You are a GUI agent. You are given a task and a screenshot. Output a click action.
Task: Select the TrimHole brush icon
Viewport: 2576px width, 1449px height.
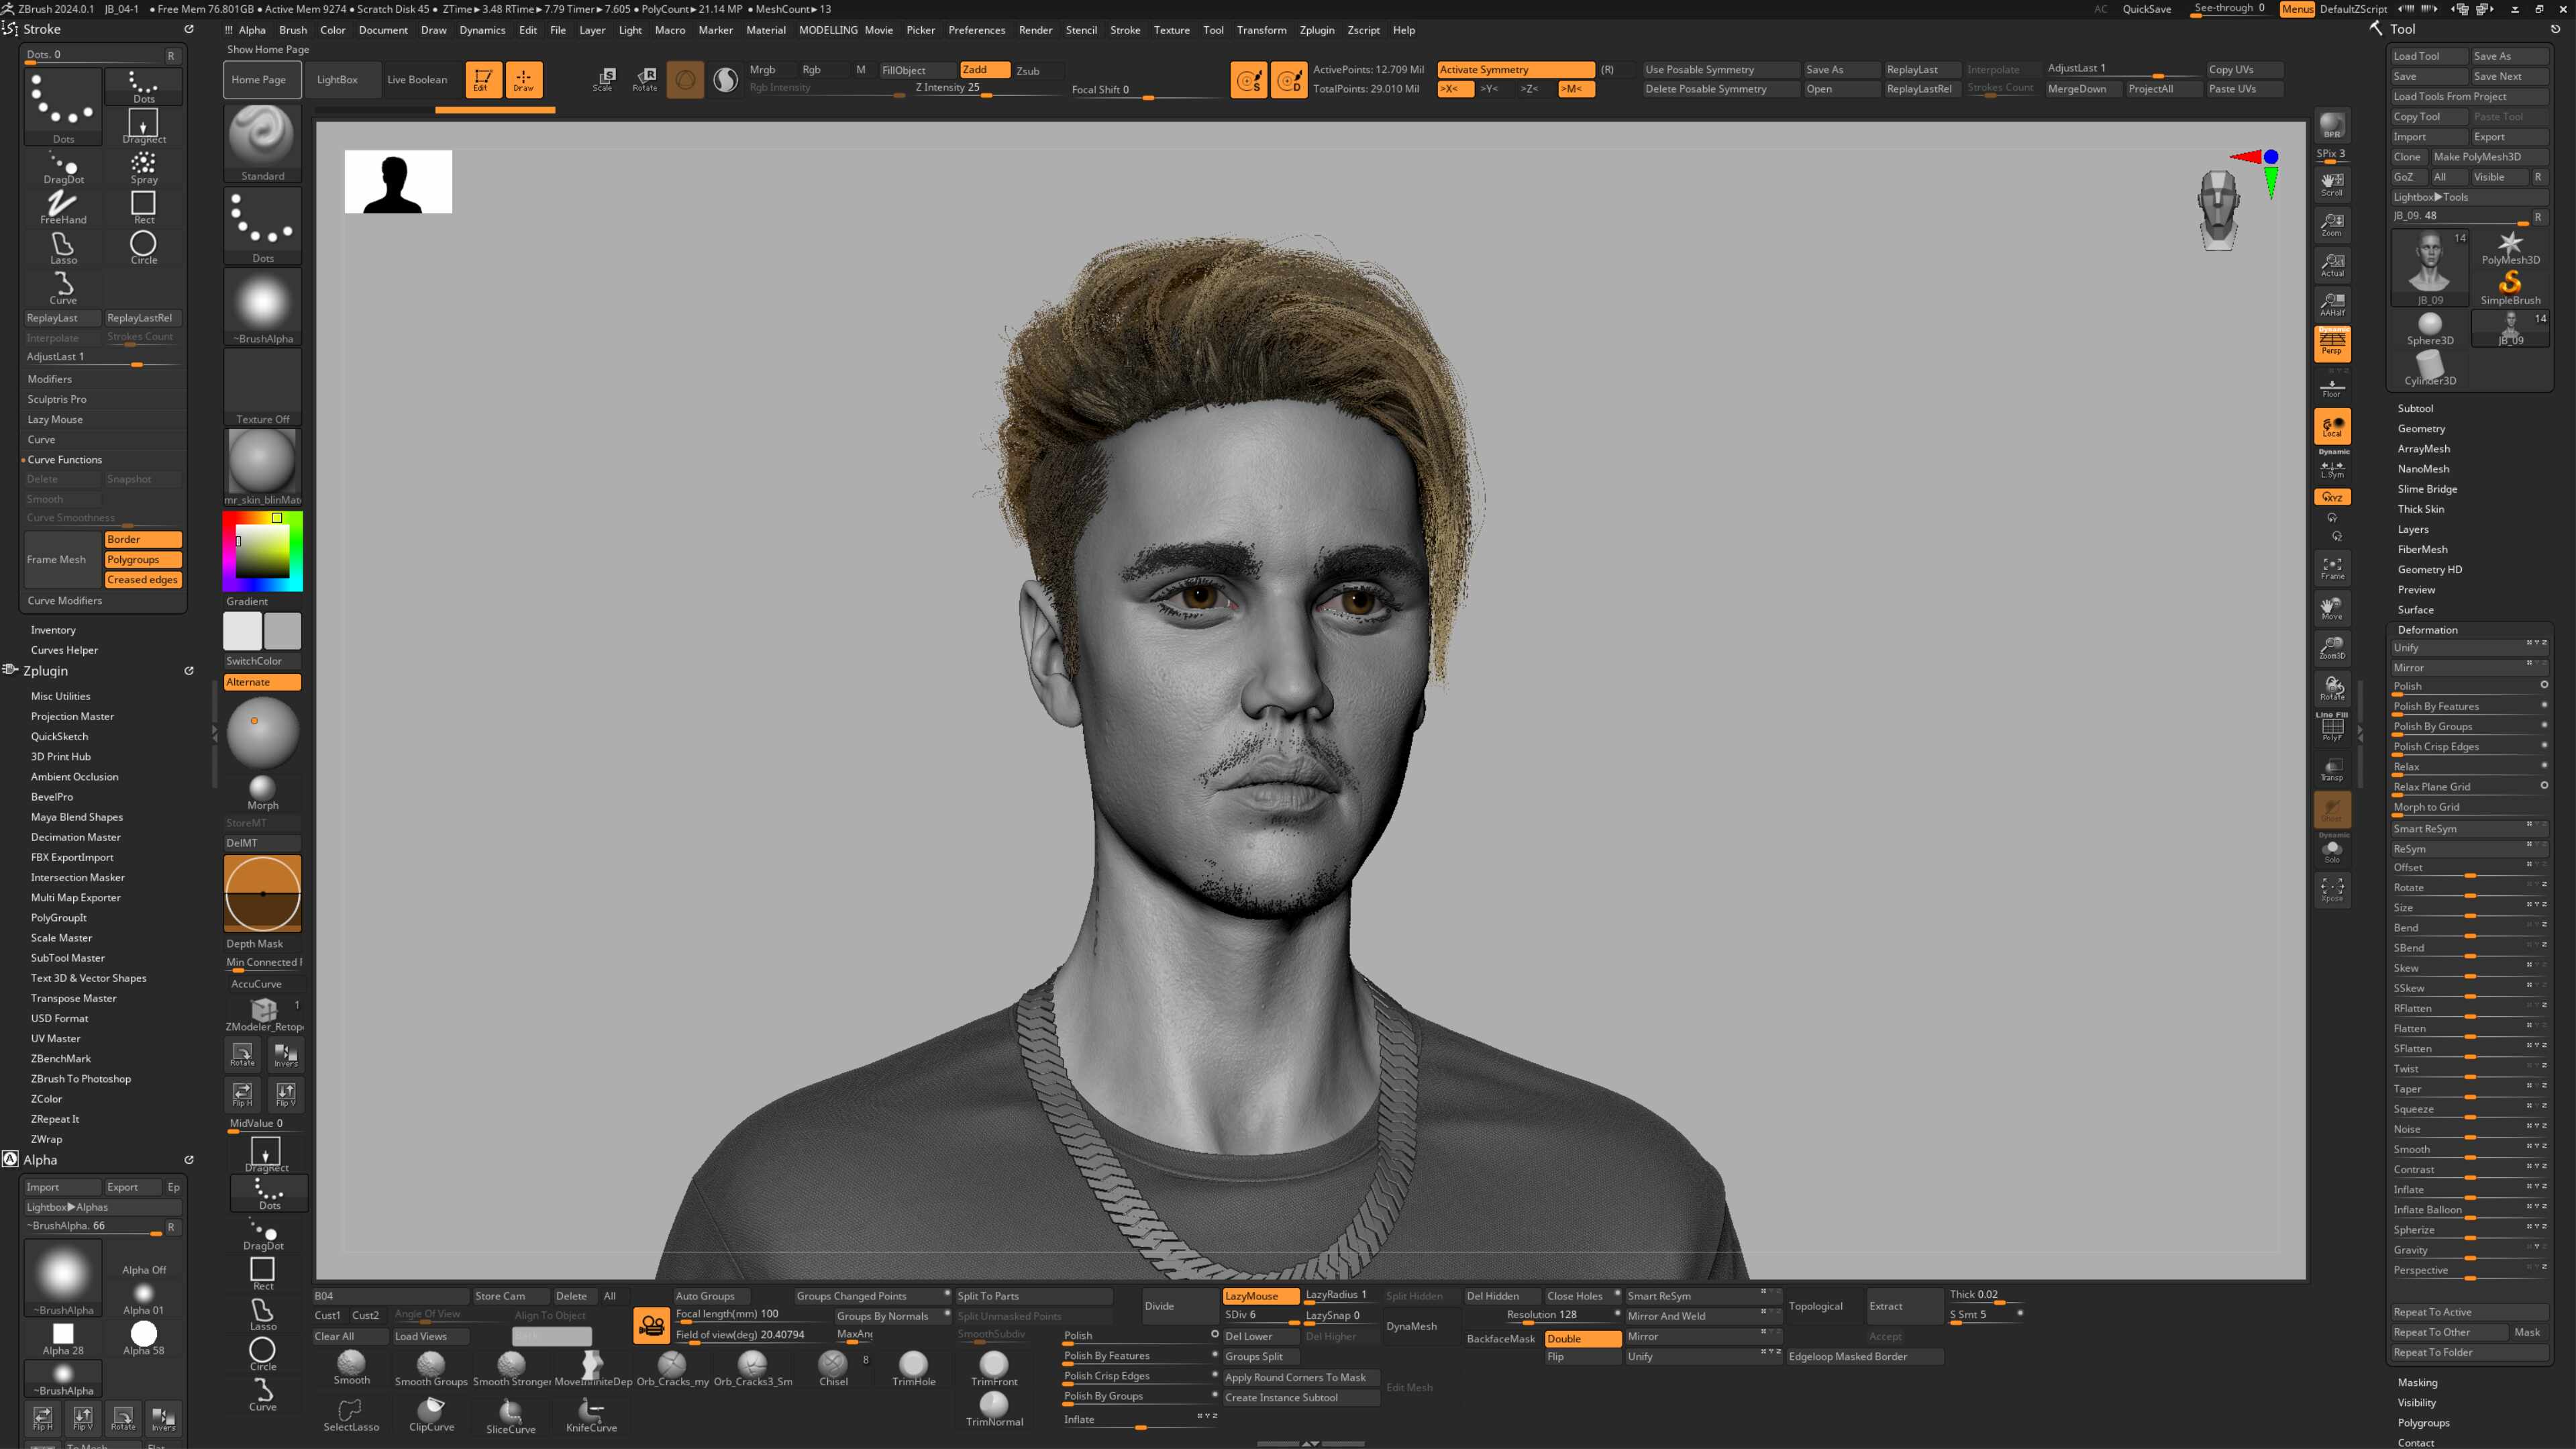(x=913, y=1367)
